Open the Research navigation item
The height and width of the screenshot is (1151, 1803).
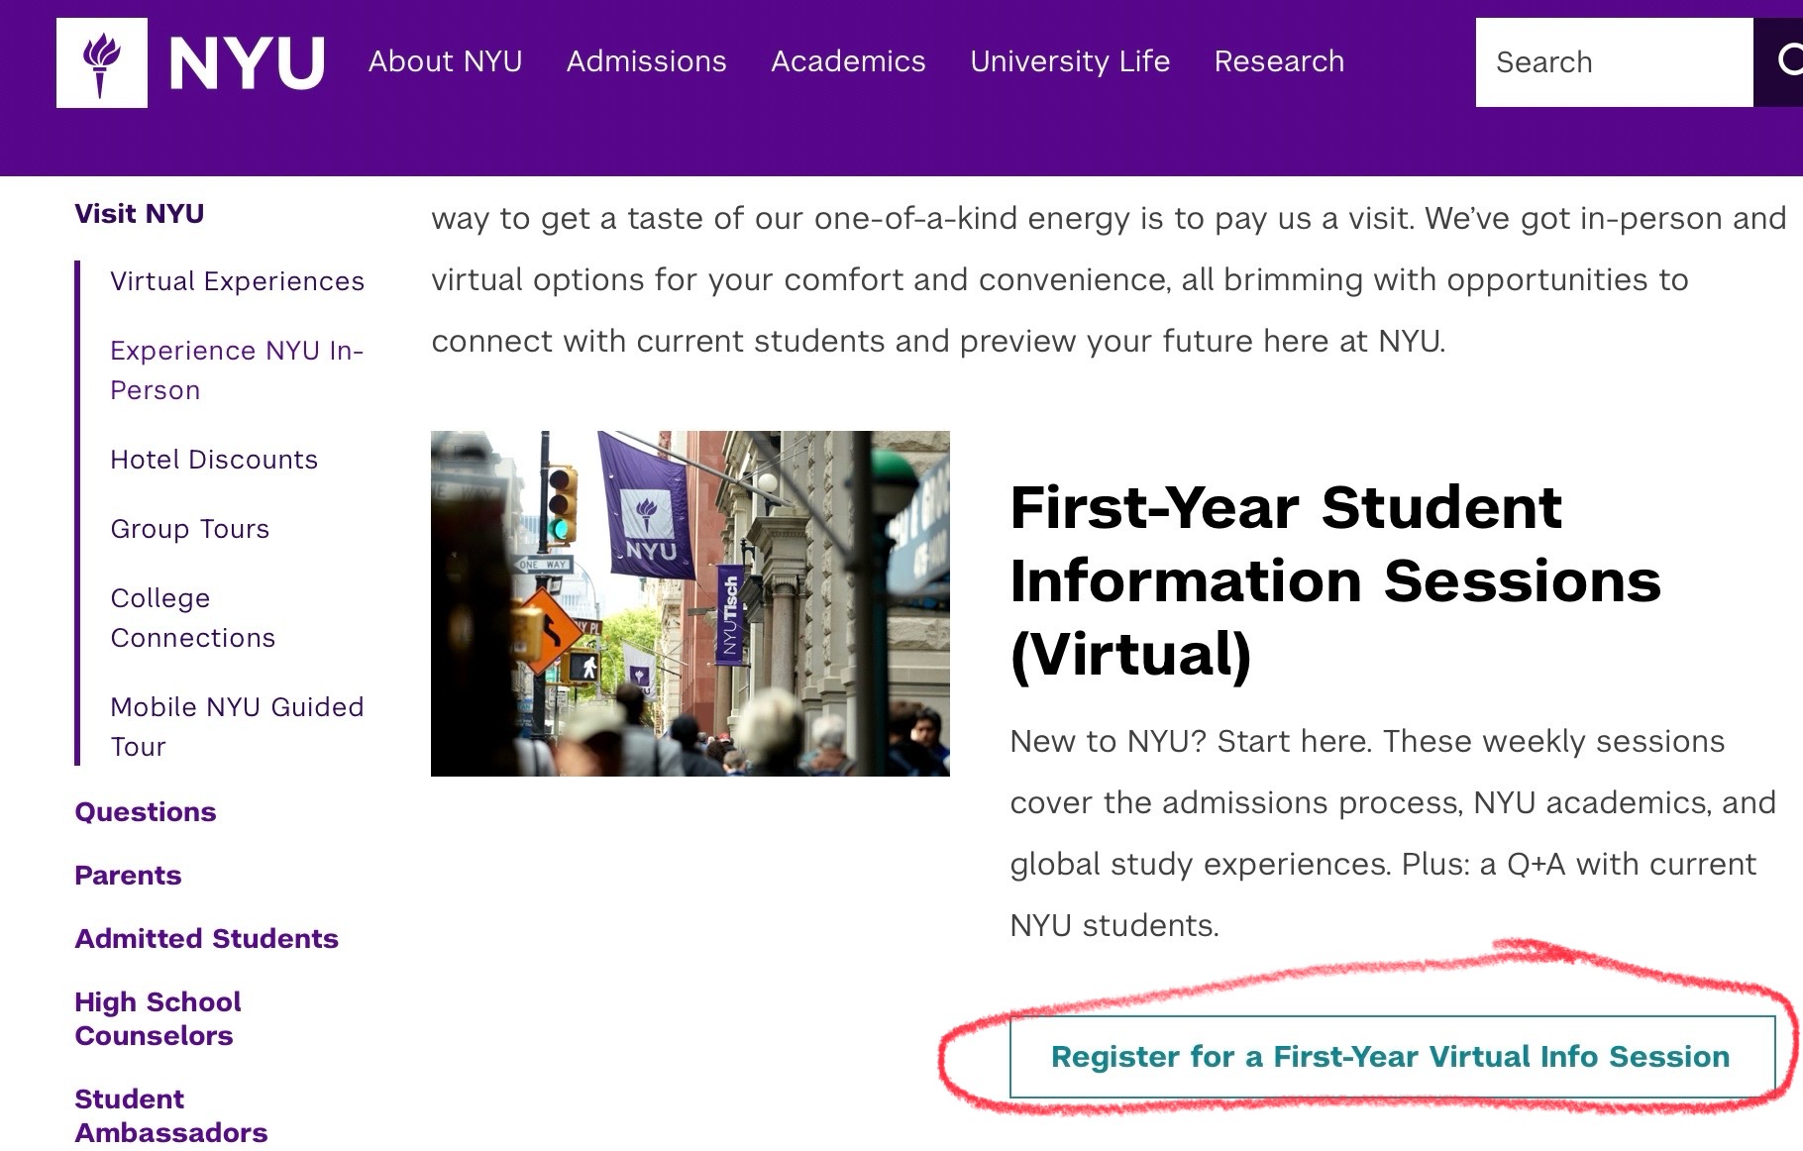[1279, 61]
